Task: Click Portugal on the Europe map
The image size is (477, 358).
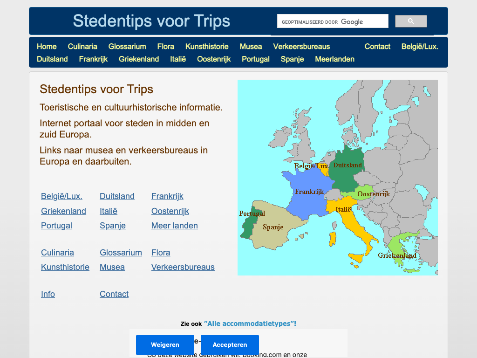Action: point(248,223)
